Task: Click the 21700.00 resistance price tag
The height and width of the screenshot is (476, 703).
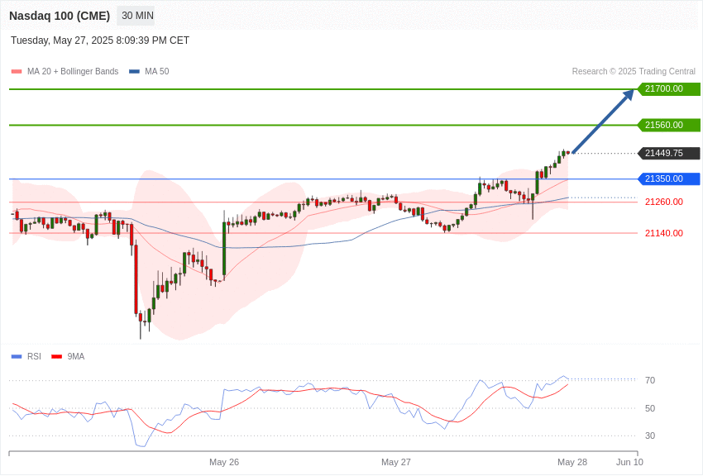Action: point(669,88)
